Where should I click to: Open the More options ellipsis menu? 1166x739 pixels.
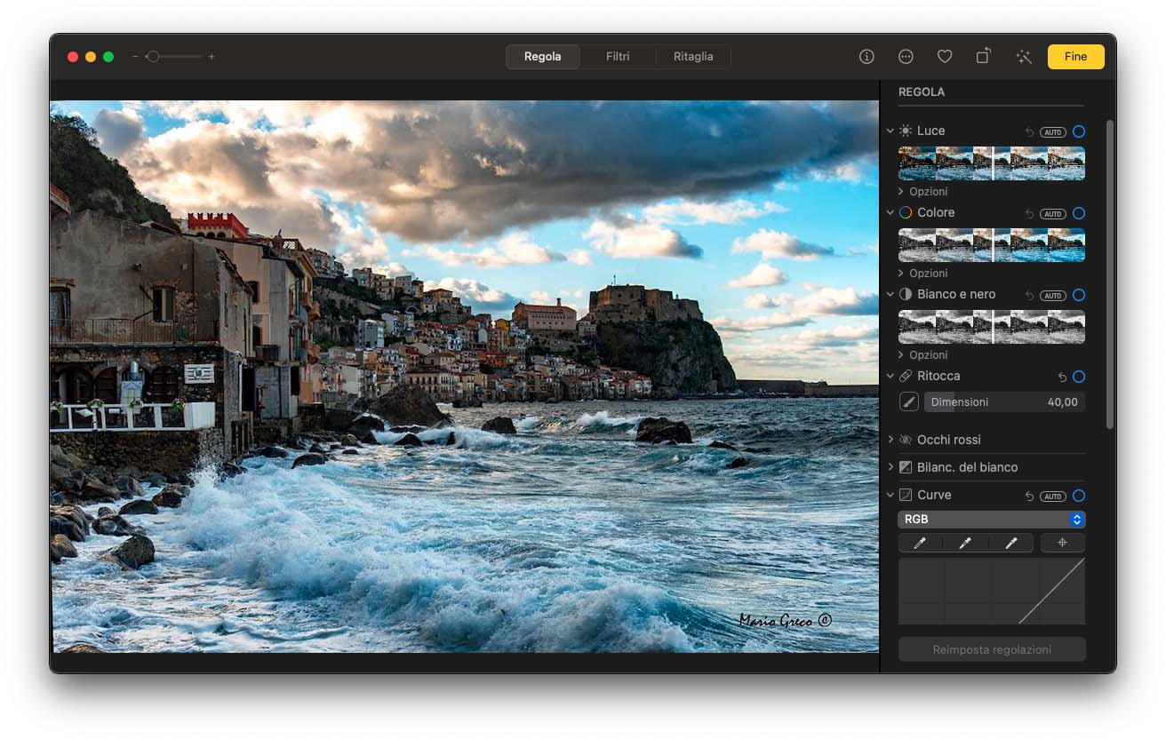click(x=906, y=57)
